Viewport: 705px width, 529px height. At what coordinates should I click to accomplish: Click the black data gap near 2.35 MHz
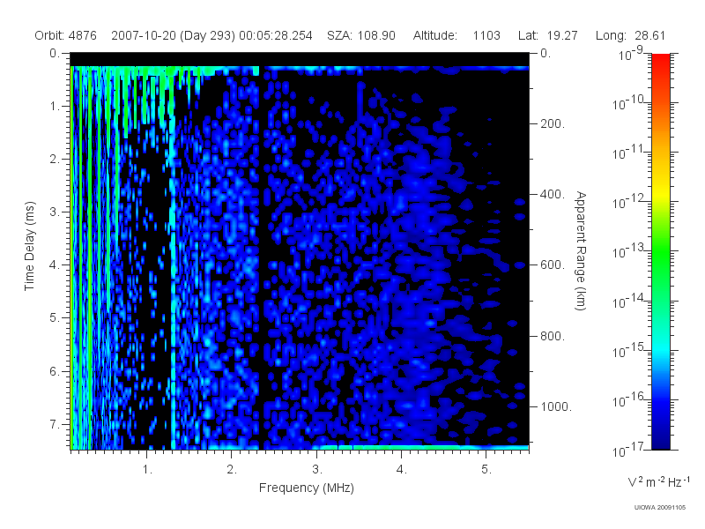coord(262,257)
